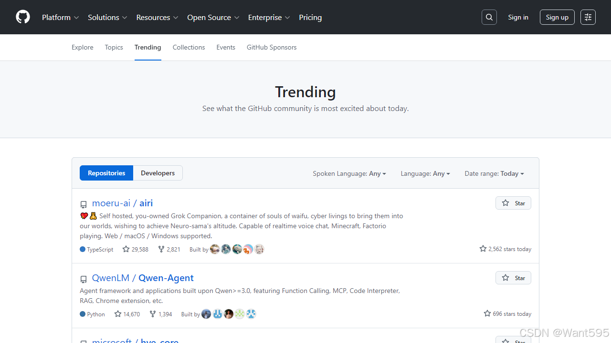
Task: Star the QwenLM / Qwen-Agent repository
Action: 513,278
